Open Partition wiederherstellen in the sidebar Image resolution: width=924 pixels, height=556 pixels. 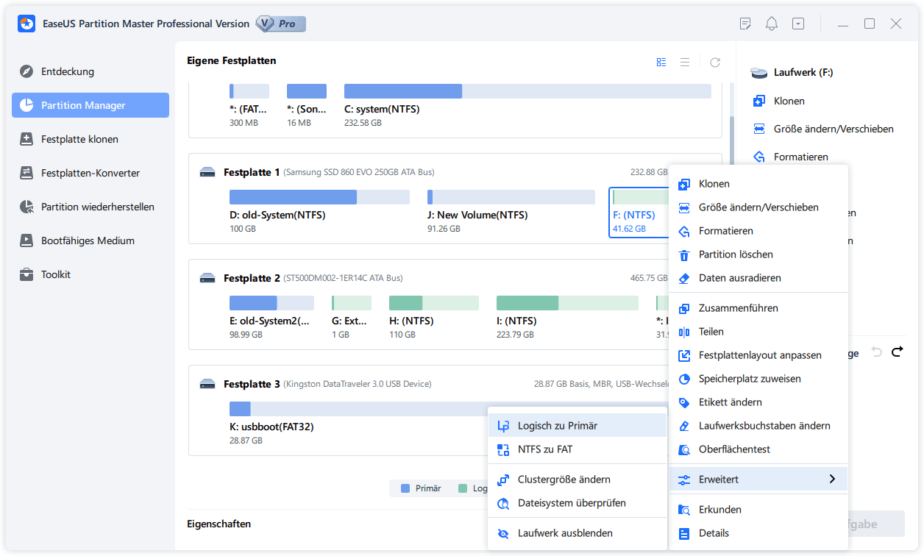[x=90, y=207]
